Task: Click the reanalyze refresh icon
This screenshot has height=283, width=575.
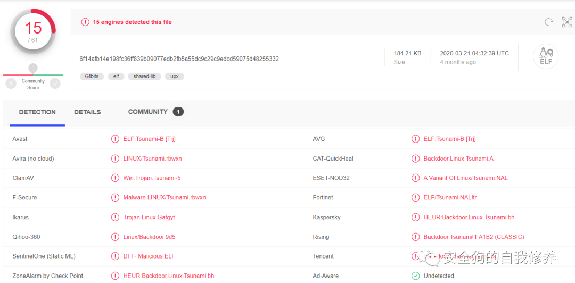Action: click(548, 22)
